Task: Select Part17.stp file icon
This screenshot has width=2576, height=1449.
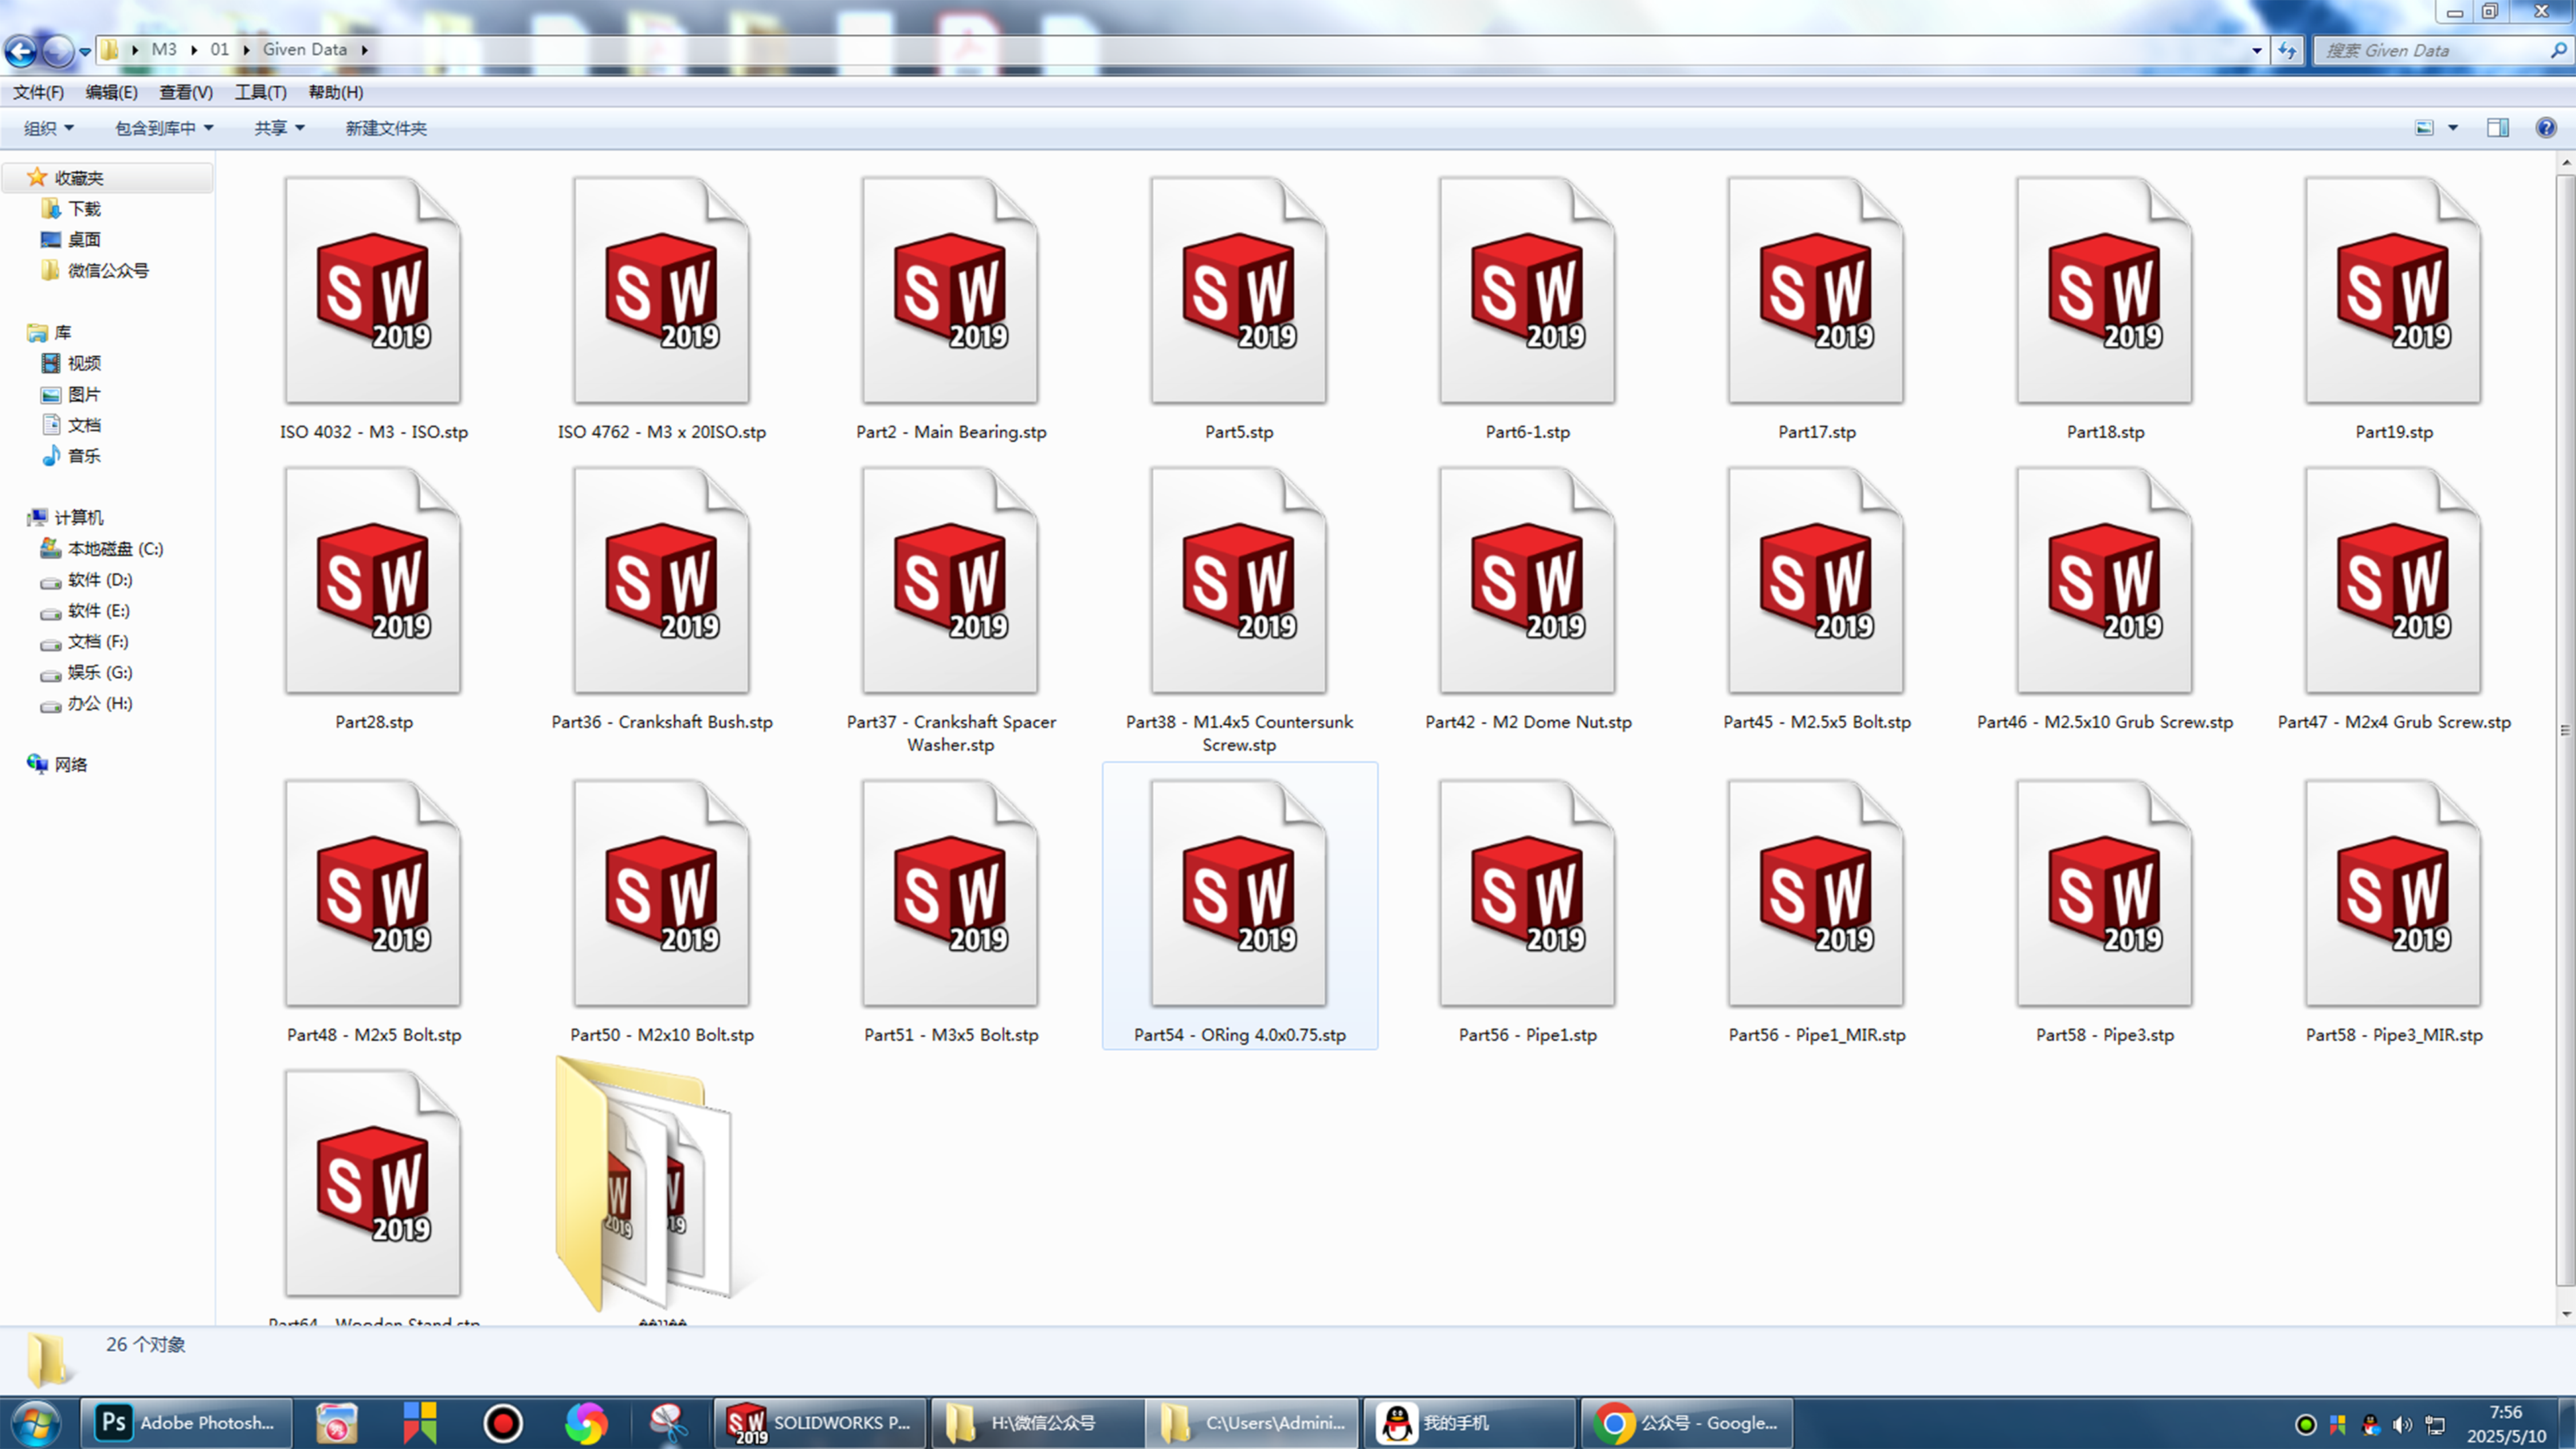Action: point(1816,290)
